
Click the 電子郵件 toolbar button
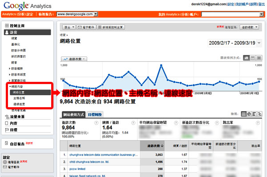click(x=86, y=27)
